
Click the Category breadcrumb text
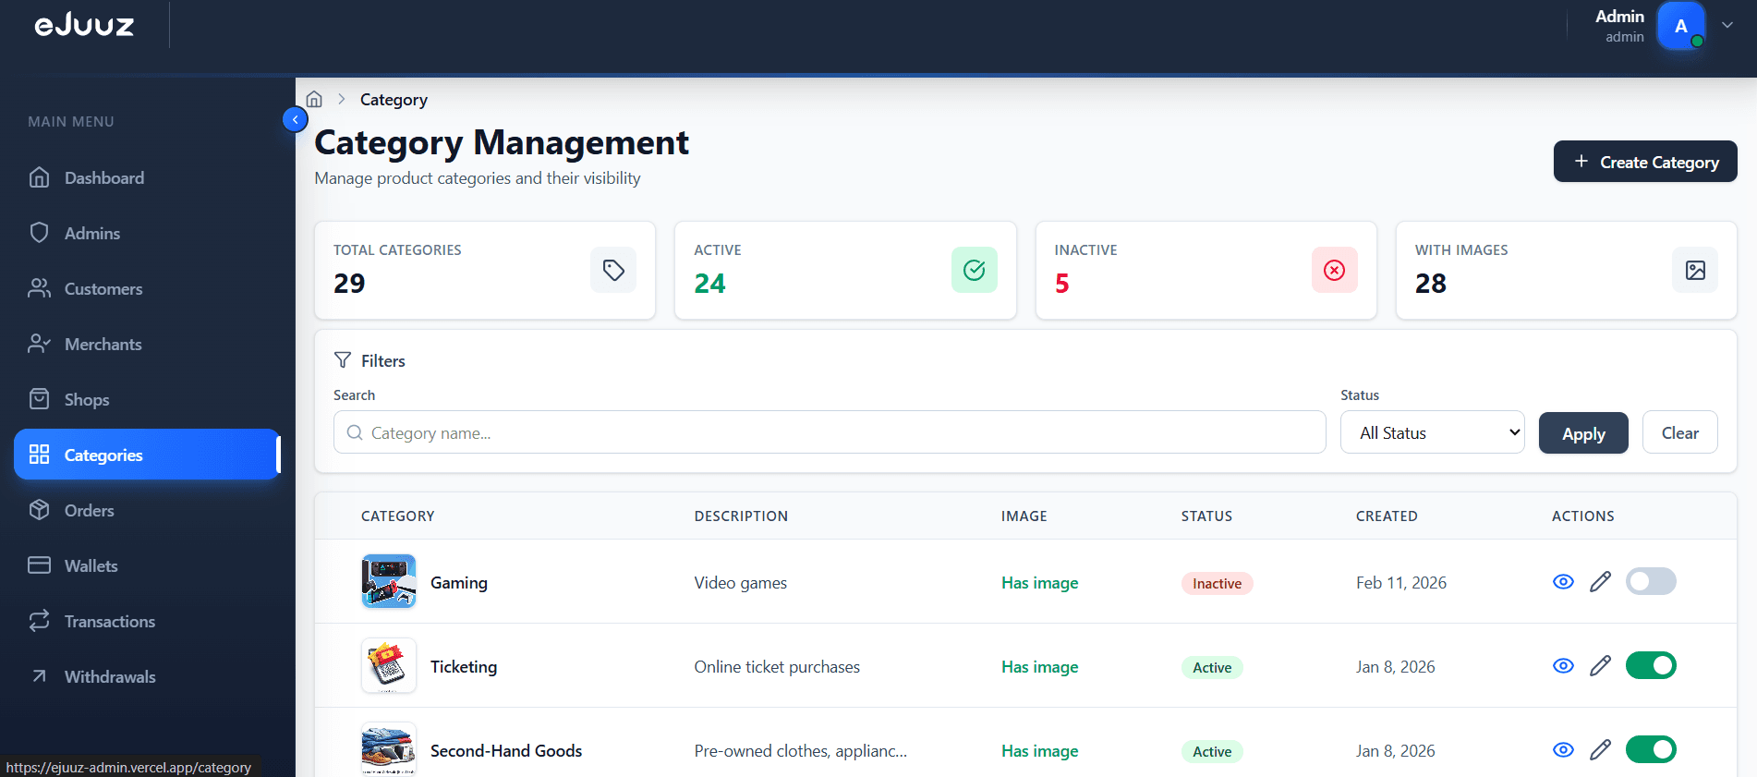point(394,100)
